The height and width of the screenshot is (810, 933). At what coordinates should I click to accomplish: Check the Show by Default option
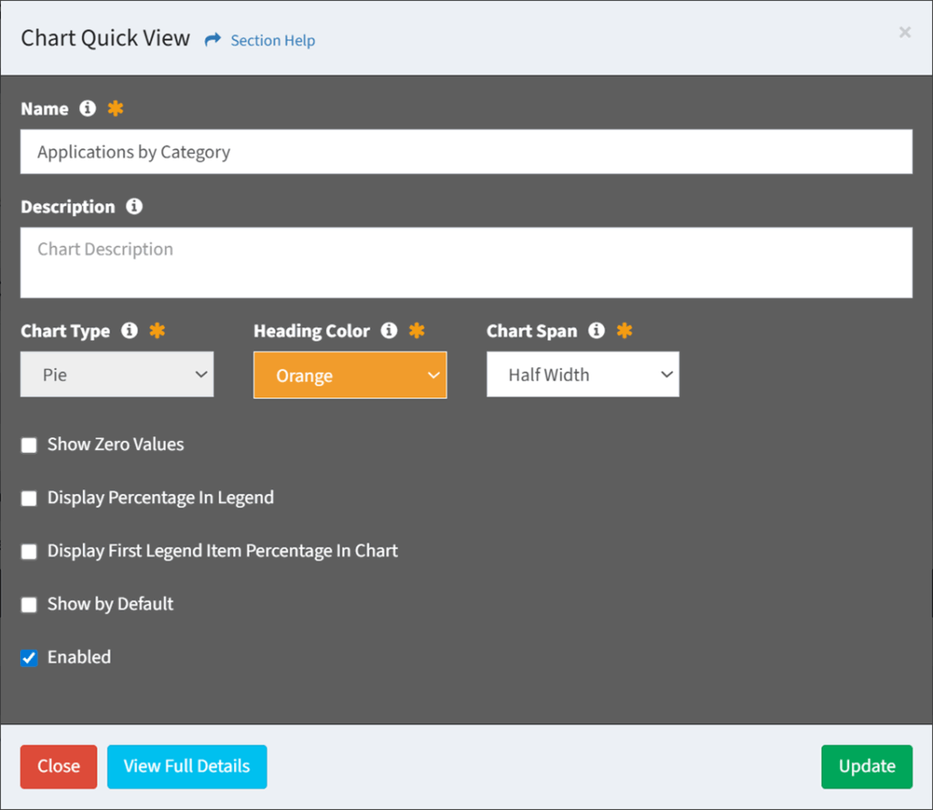pyautogui.click(x=28, y=604)
